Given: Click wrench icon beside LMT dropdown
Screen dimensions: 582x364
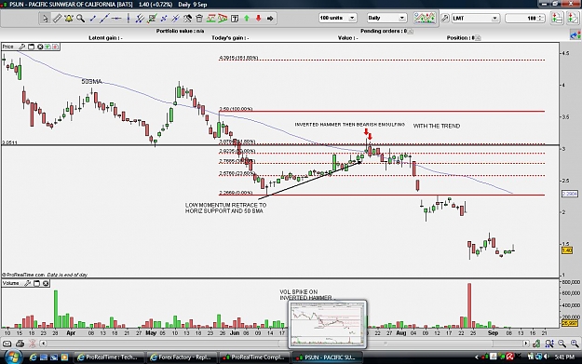Looking at the screenshot, I should click(x=445, y=18).
